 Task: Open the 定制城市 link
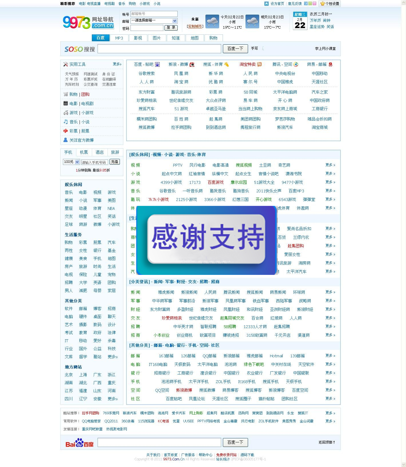click(x=195, y=26)
